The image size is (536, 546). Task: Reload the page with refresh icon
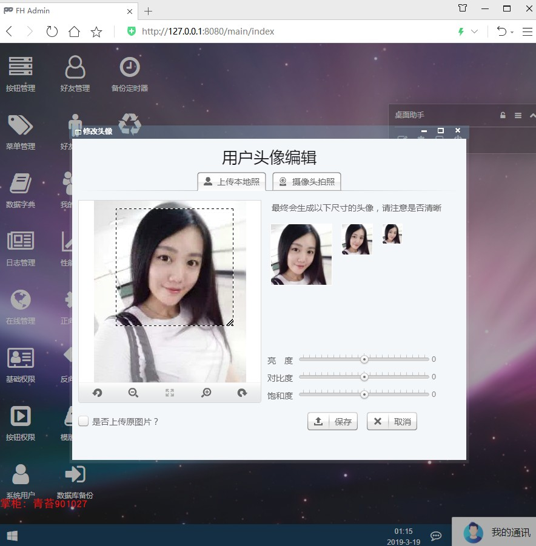[52, 32]
